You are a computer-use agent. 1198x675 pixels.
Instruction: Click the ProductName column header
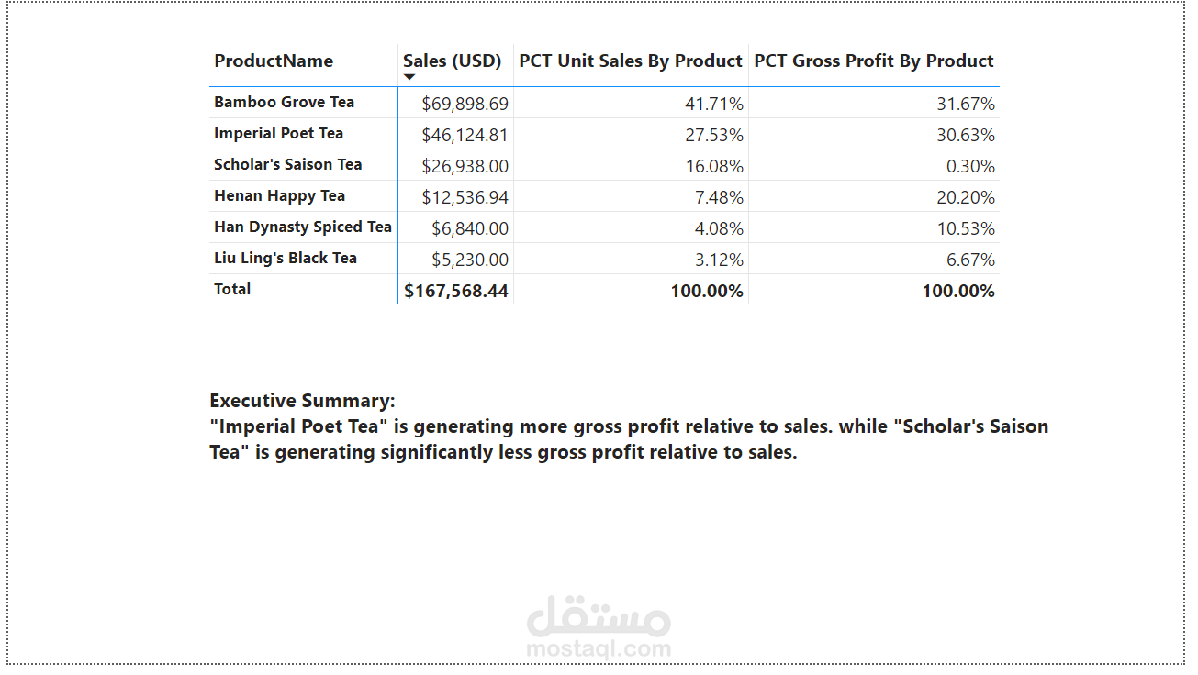274,61
